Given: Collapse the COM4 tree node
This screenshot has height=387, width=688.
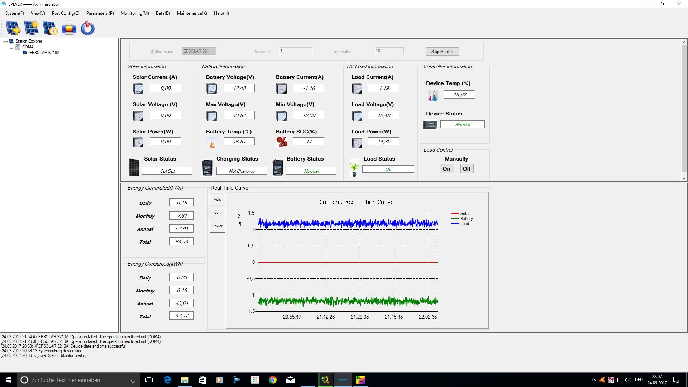Looking at the screenshot, I should click(x=11, y=47).
